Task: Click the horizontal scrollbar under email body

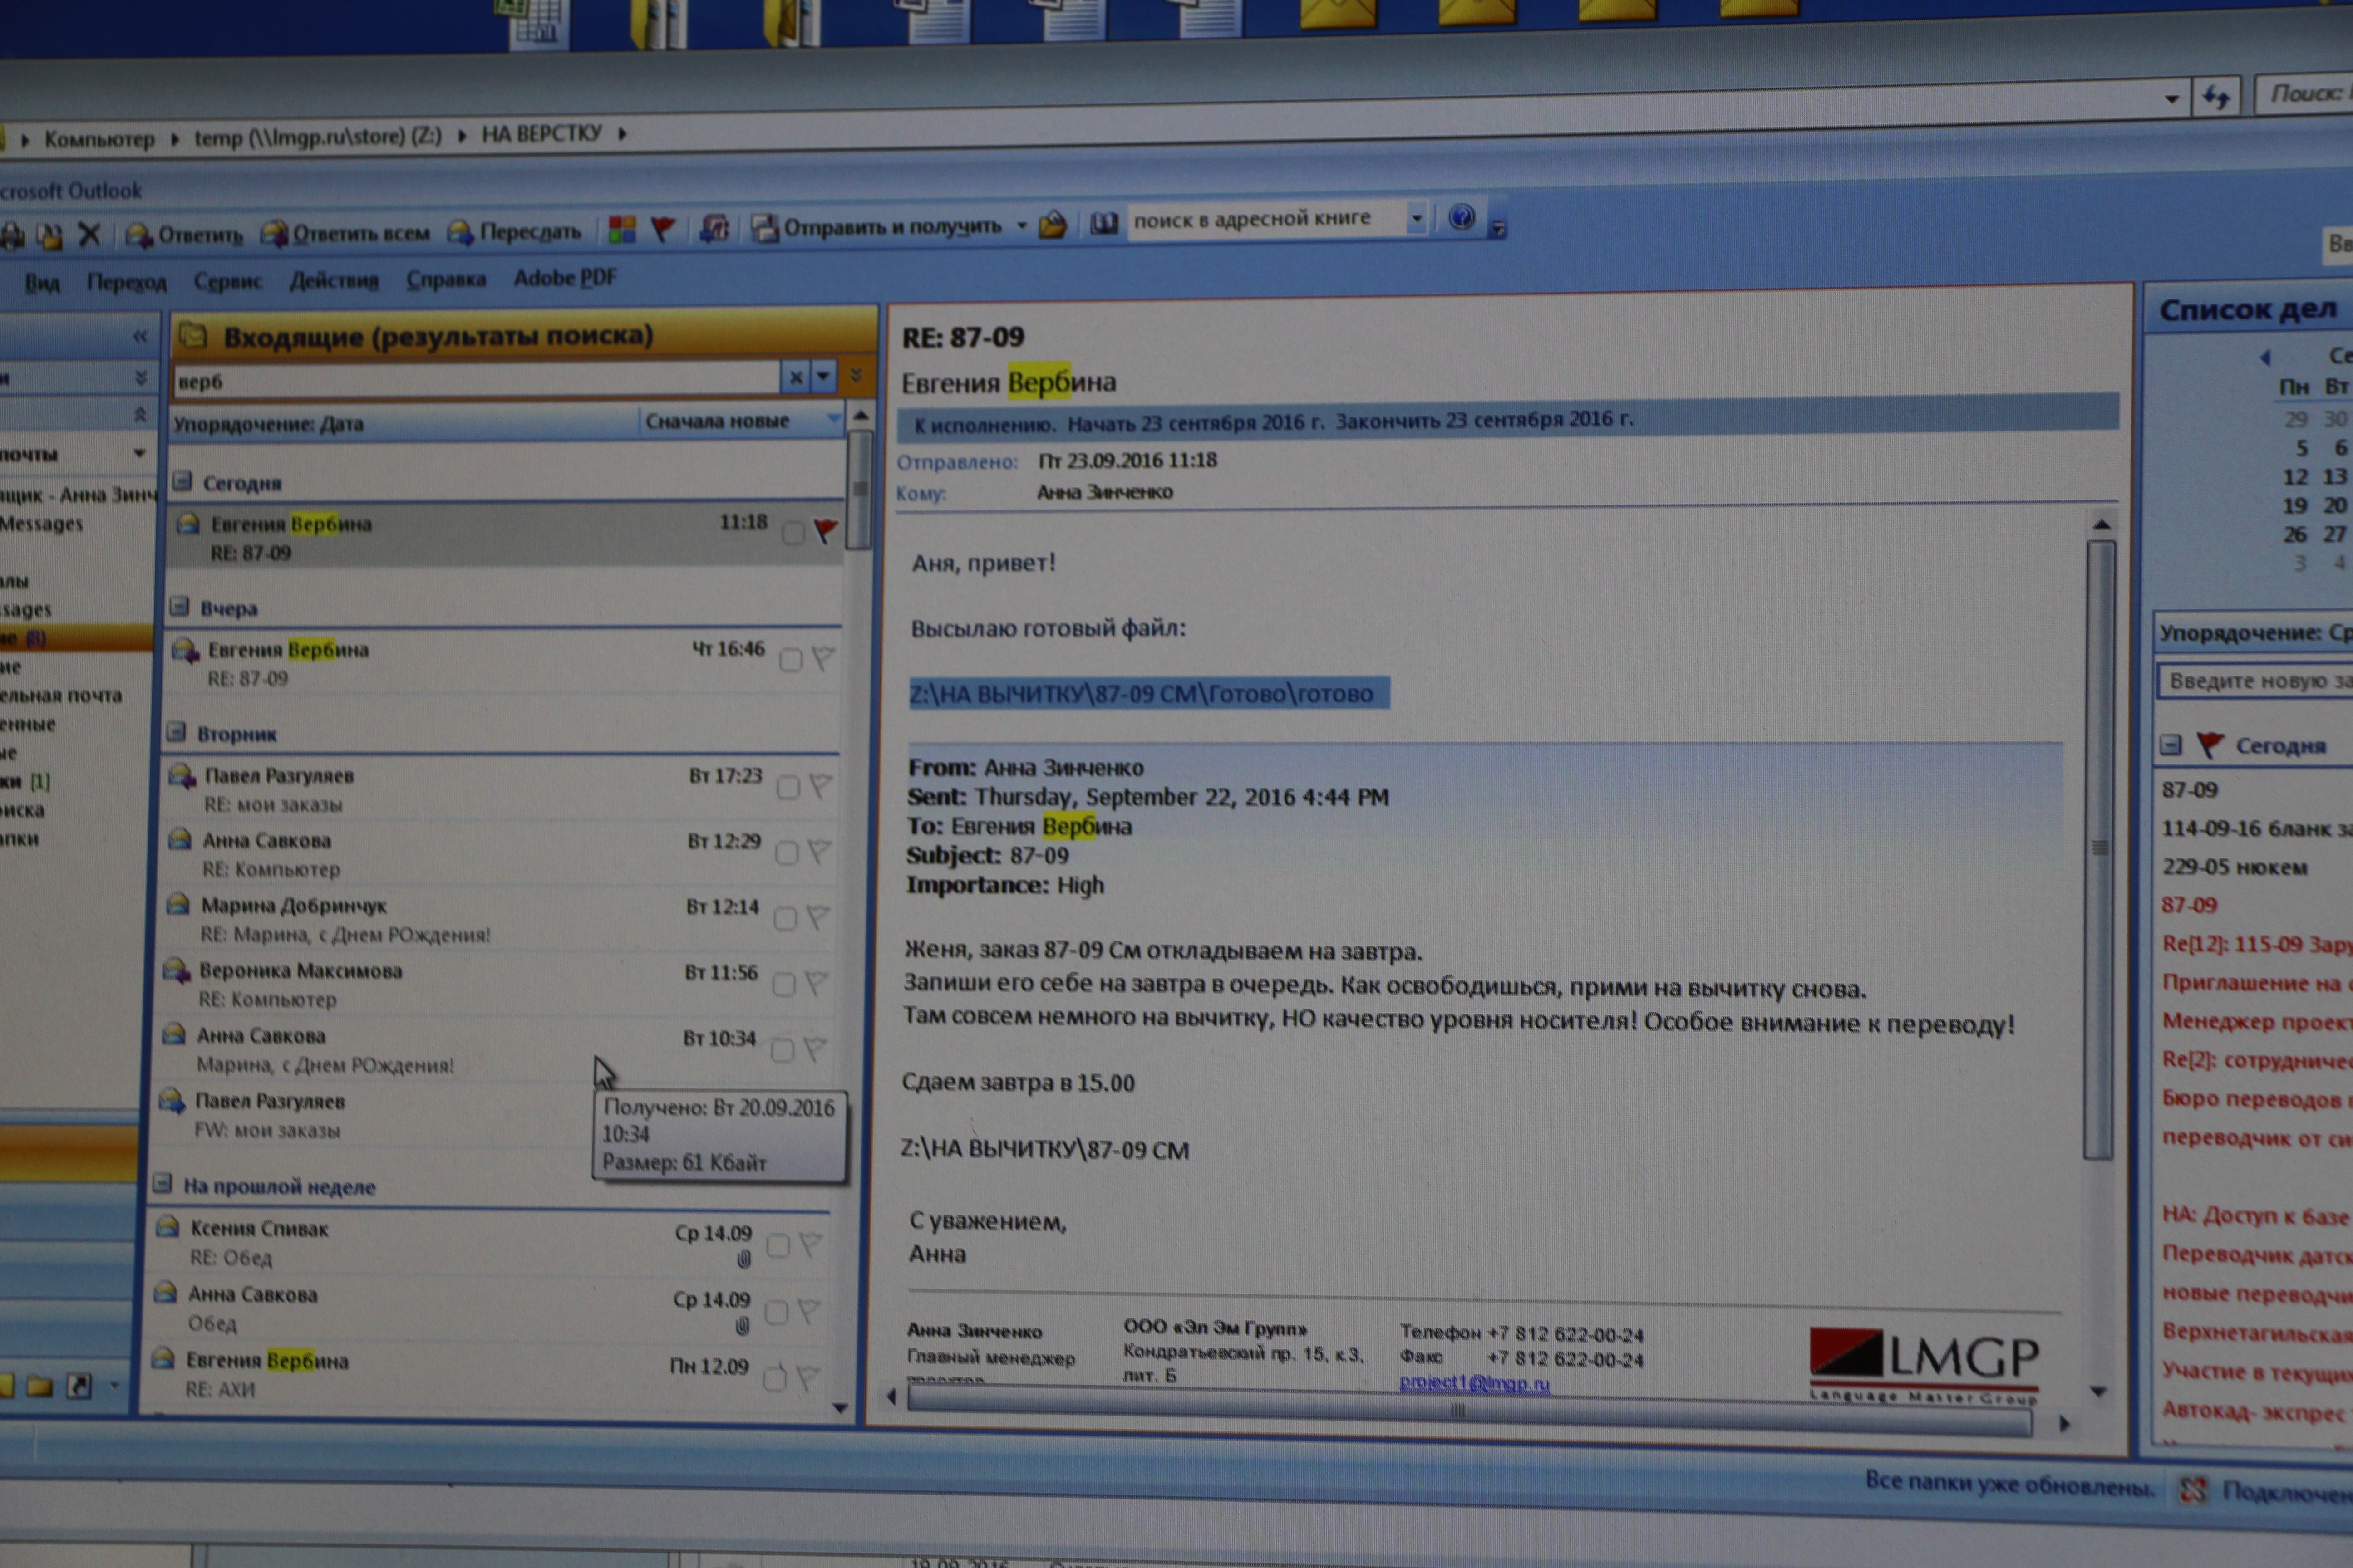Action: [1457, 1411]
